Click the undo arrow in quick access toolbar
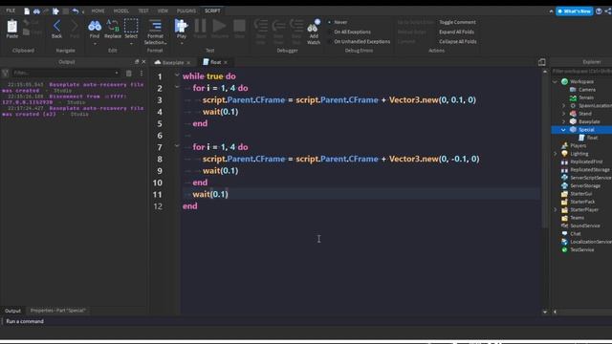 [x=76, y=11]
